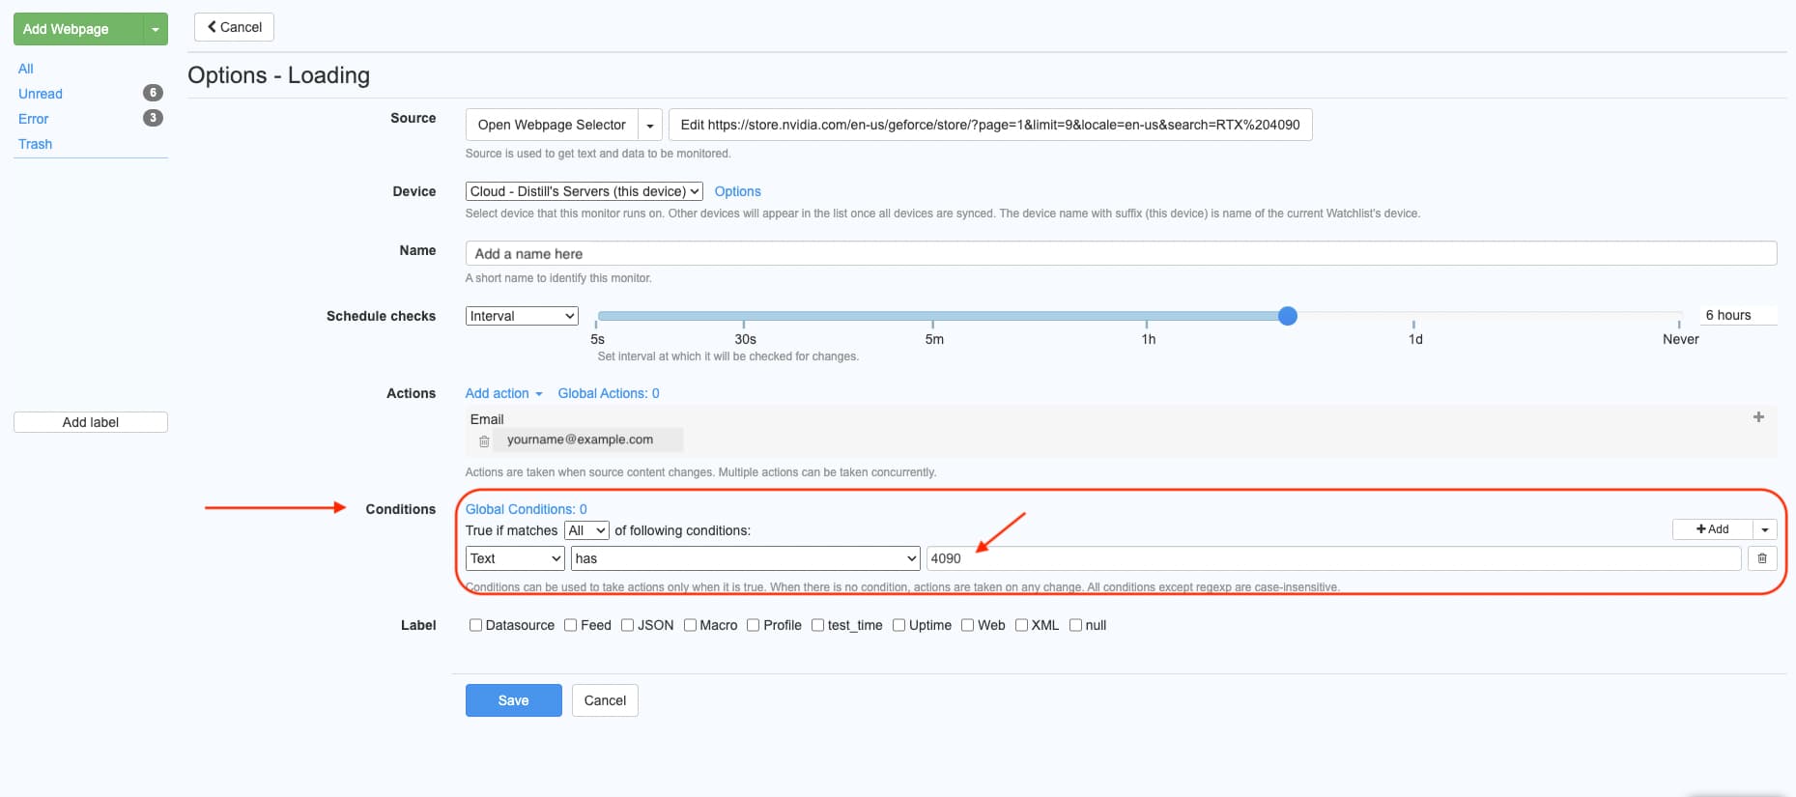Enable the Datasource label checkbox
The width and height of the screenshot is (1796, 797).
[x=475, y=625]
